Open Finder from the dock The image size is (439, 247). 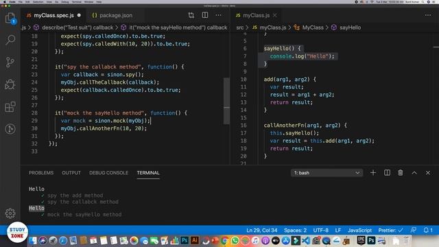[x=33, y=241]
